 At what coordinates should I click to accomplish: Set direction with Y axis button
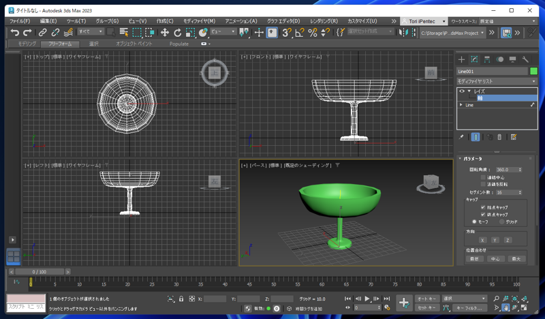pos(495,240)
